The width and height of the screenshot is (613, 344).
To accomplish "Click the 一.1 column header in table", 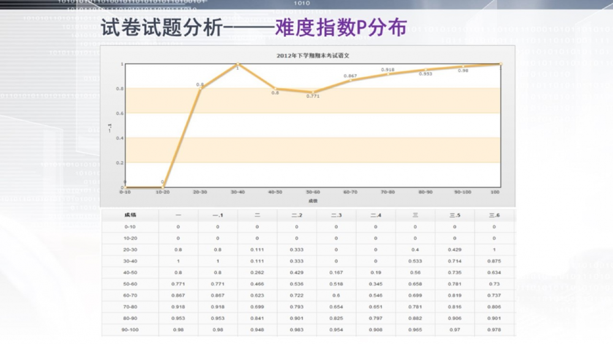I will tap(218, 215).
